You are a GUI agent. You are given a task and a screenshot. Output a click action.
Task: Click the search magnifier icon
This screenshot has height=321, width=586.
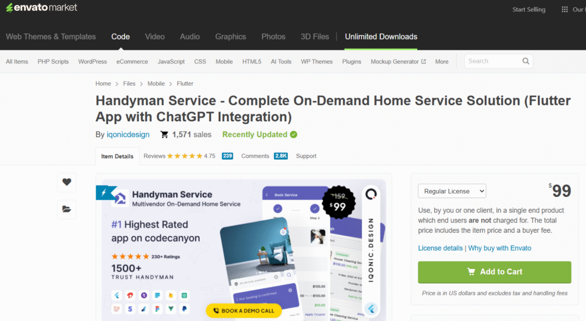pyautogui.click(x=525, y=61)
